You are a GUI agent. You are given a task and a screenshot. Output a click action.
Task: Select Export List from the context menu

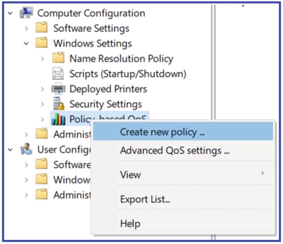(x=145, y=199)
